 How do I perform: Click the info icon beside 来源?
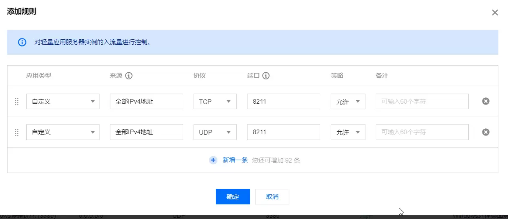point(129,76)
